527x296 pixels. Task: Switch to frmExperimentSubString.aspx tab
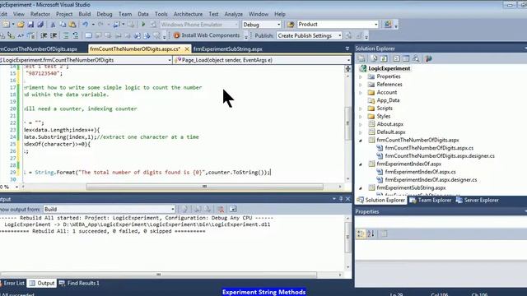[228, 49]
